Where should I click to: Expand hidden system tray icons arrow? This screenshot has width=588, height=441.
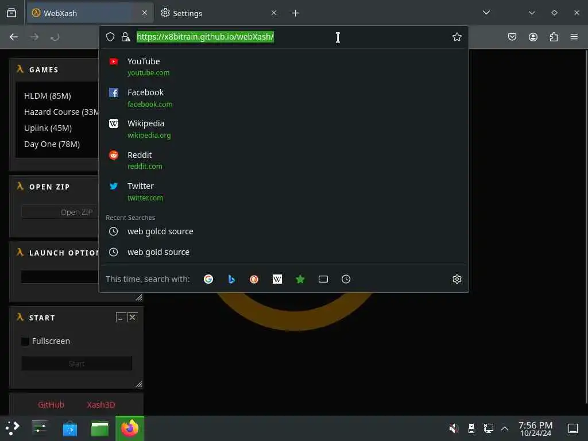505,428
